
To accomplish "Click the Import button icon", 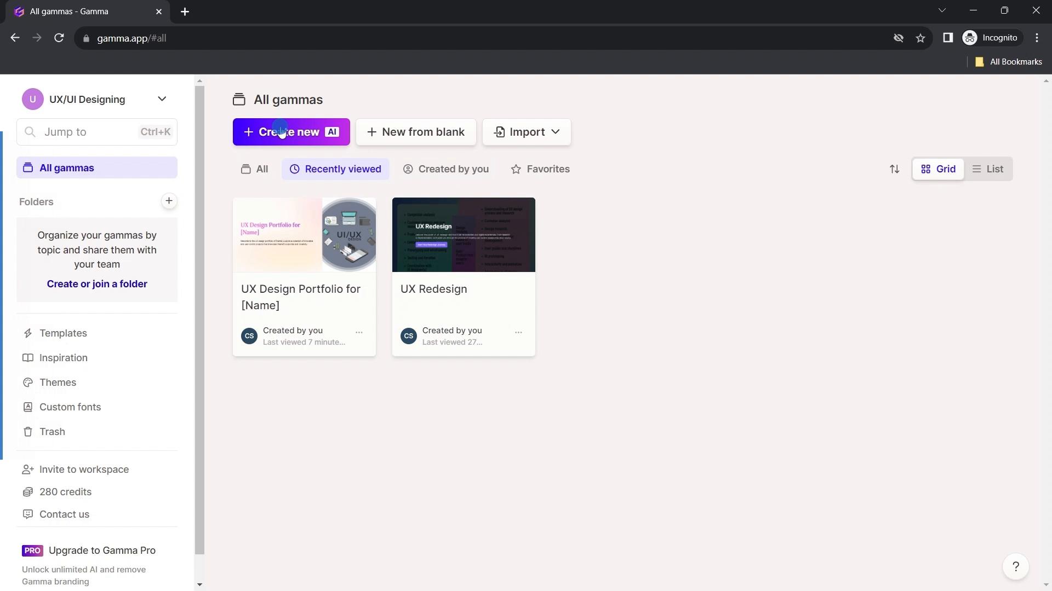I will (x=501, y=132).
